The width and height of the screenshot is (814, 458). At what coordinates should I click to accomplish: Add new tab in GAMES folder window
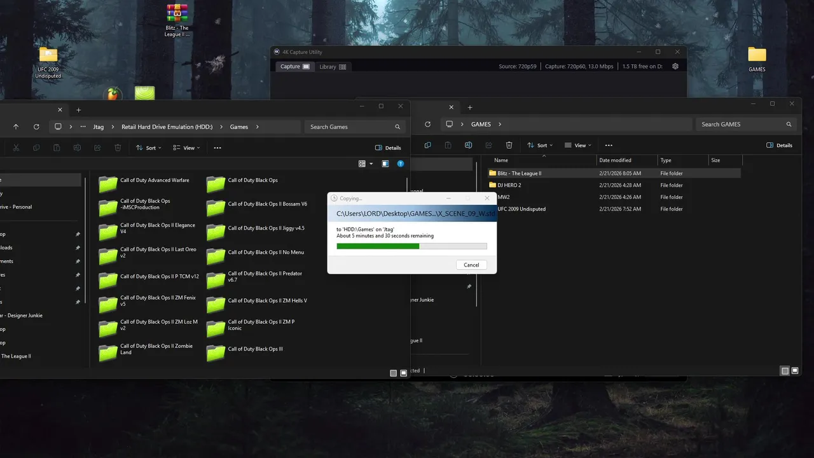470,108
